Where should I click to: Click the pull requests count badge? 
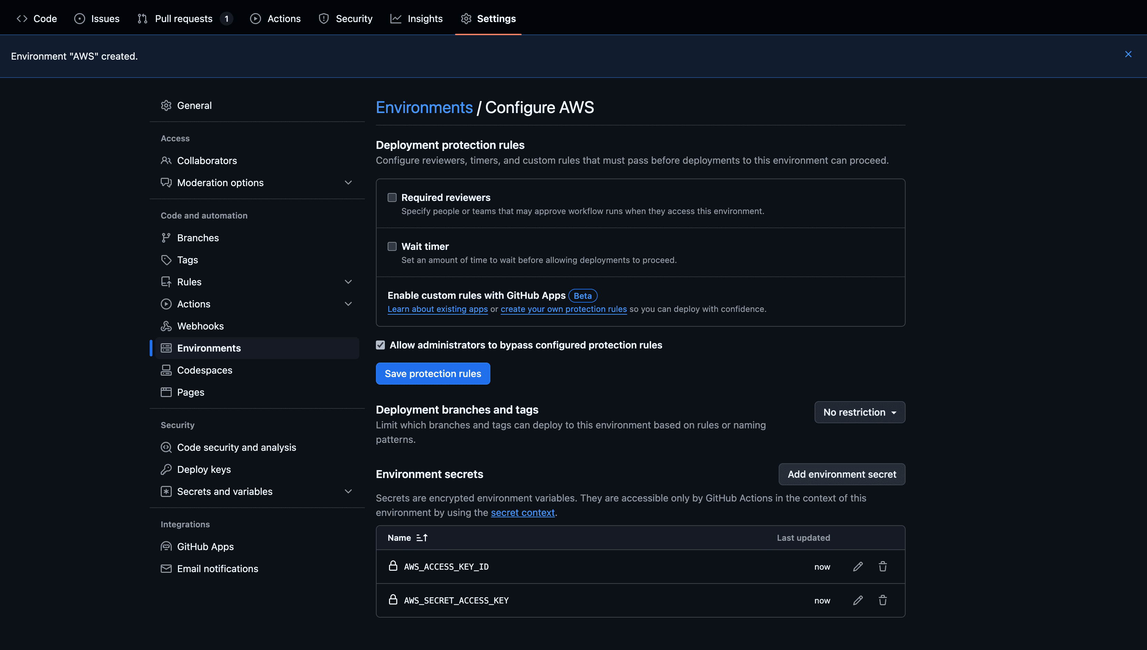(x=227, y=18)
